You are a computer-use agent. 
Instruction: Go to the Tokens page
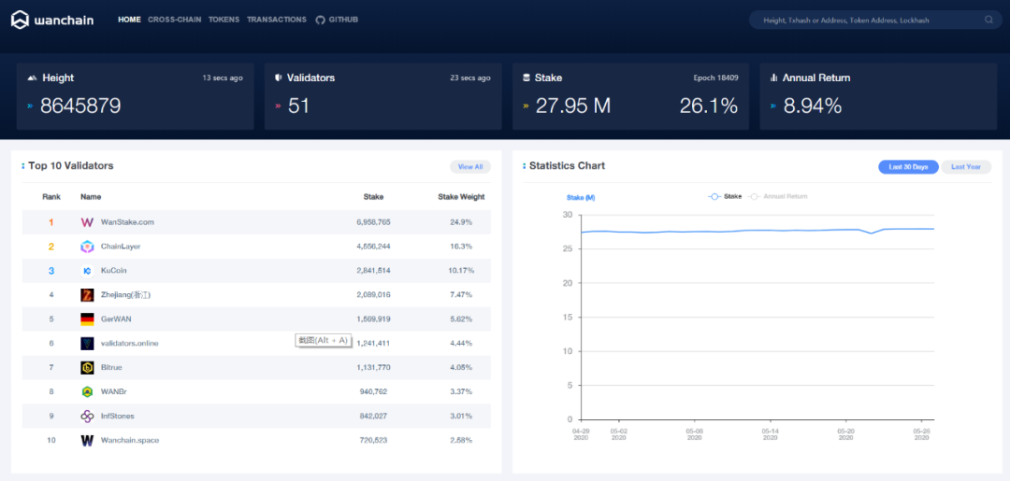(224, 20)
